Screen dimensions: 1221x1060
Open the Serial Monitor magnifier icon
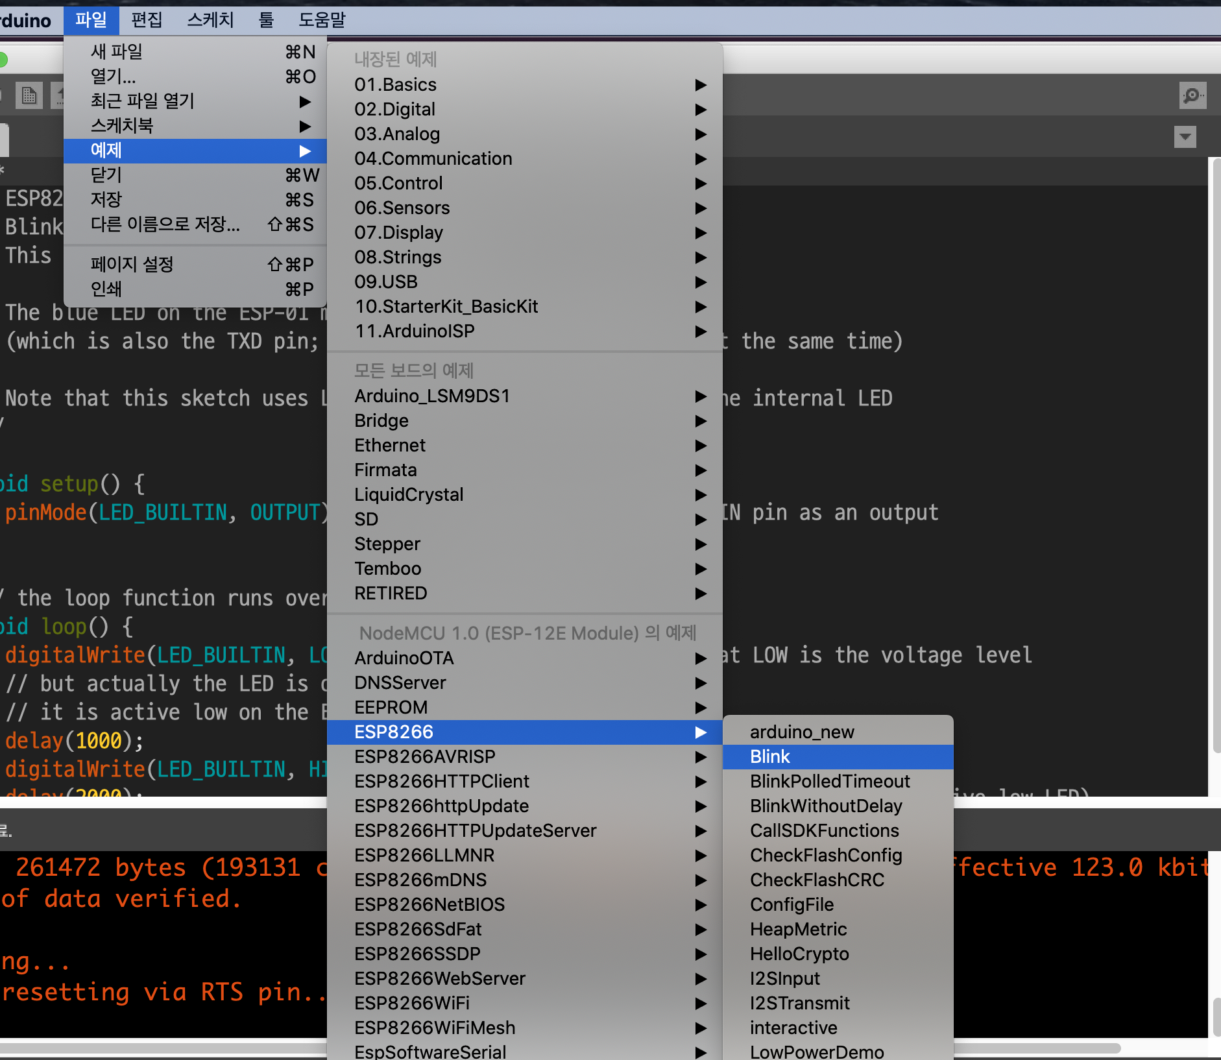pyautogui.click(x=1192, y=95)
